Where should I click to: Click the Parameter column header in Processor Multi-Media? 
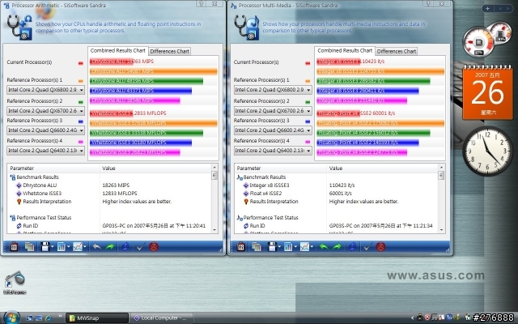[281, 168]
